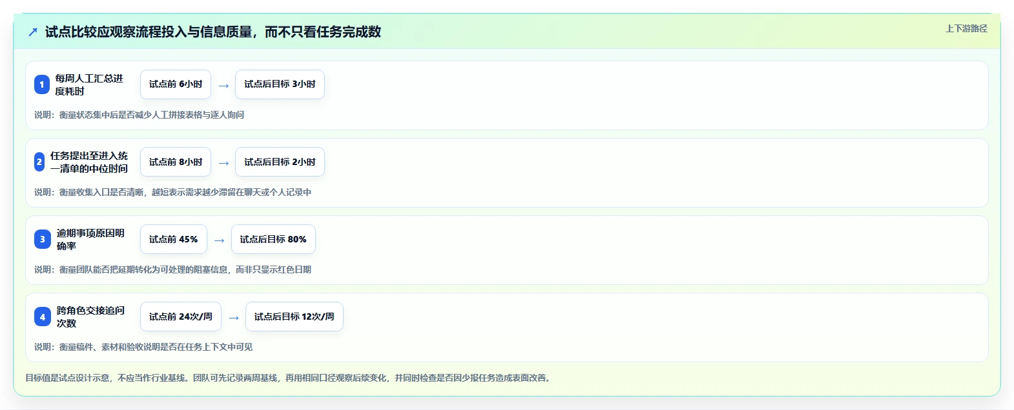1014x410 pixels.
Task: Click the 试点后目标 12次/周 chip
Action: [294, 317]
